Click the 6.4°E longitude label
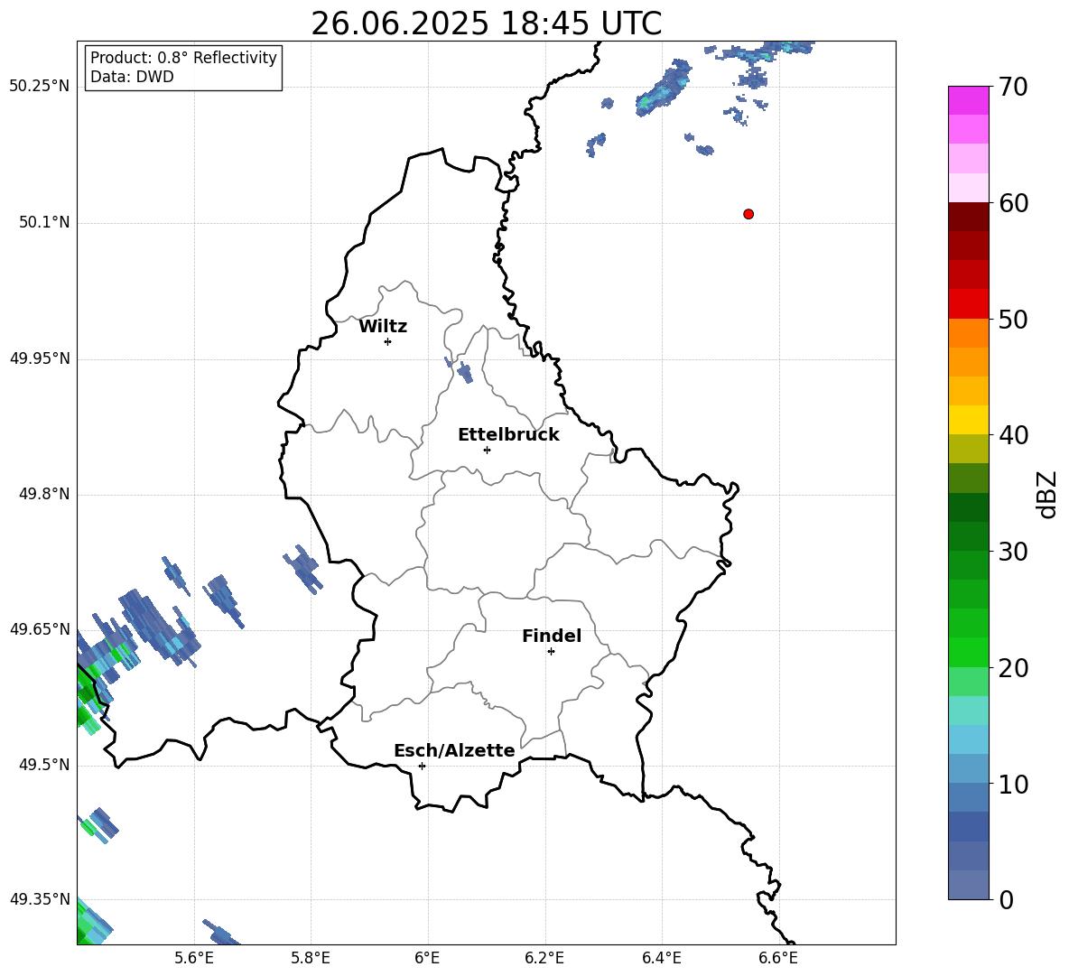 pyautogui.click(x=662, y=958)
